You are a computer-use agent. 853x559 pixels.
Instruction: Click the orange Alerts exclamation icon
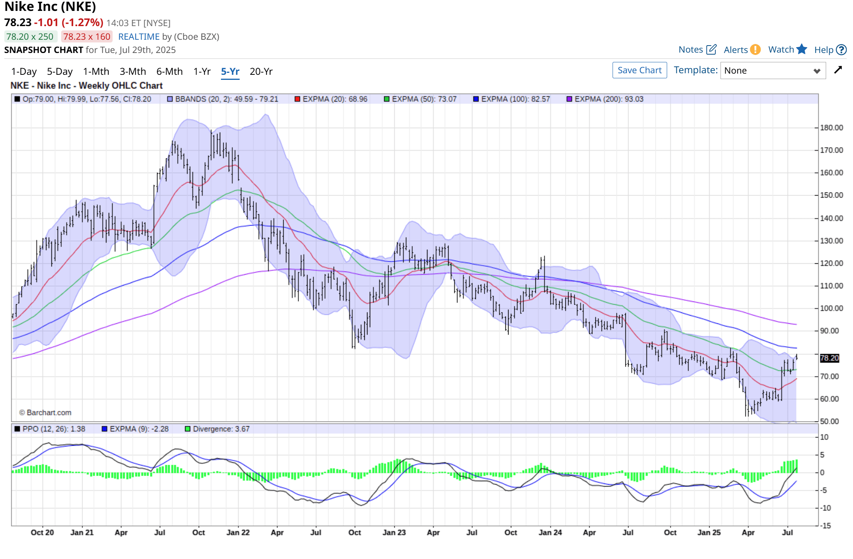tap(755, 49)
